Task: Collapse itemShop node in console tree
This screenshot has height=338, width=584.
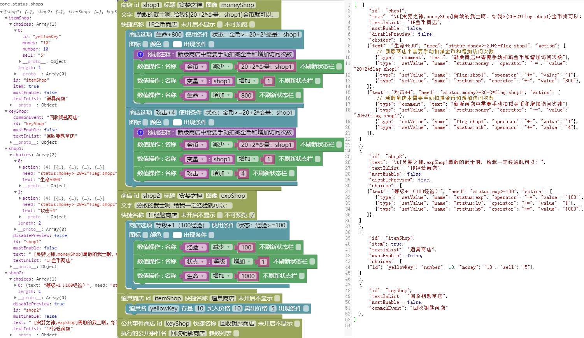Action: click(6, 18)
